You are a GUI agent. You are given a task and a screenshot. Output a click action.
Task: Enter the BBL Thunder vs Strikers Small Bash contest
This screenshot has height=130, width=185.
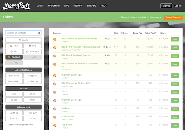tap(175, 39)
